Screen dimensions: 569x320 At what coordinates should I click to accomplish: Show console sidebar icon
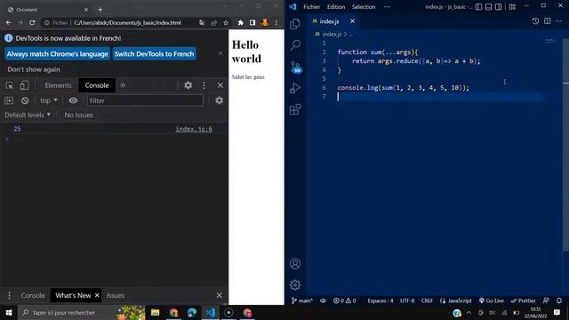click(x=9, y=100)
